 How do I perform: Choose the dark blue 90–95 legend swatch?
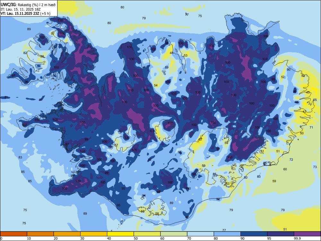coord(254,234)
